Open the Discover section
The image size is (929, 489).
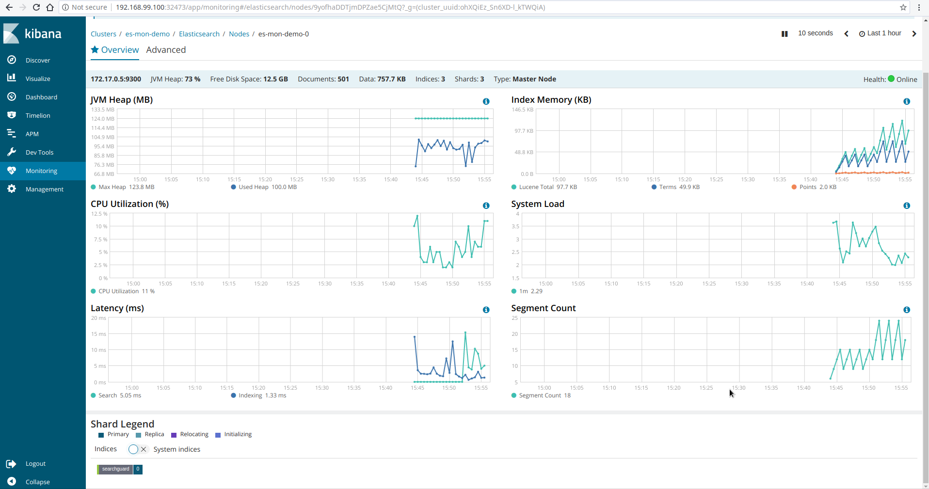37,60
